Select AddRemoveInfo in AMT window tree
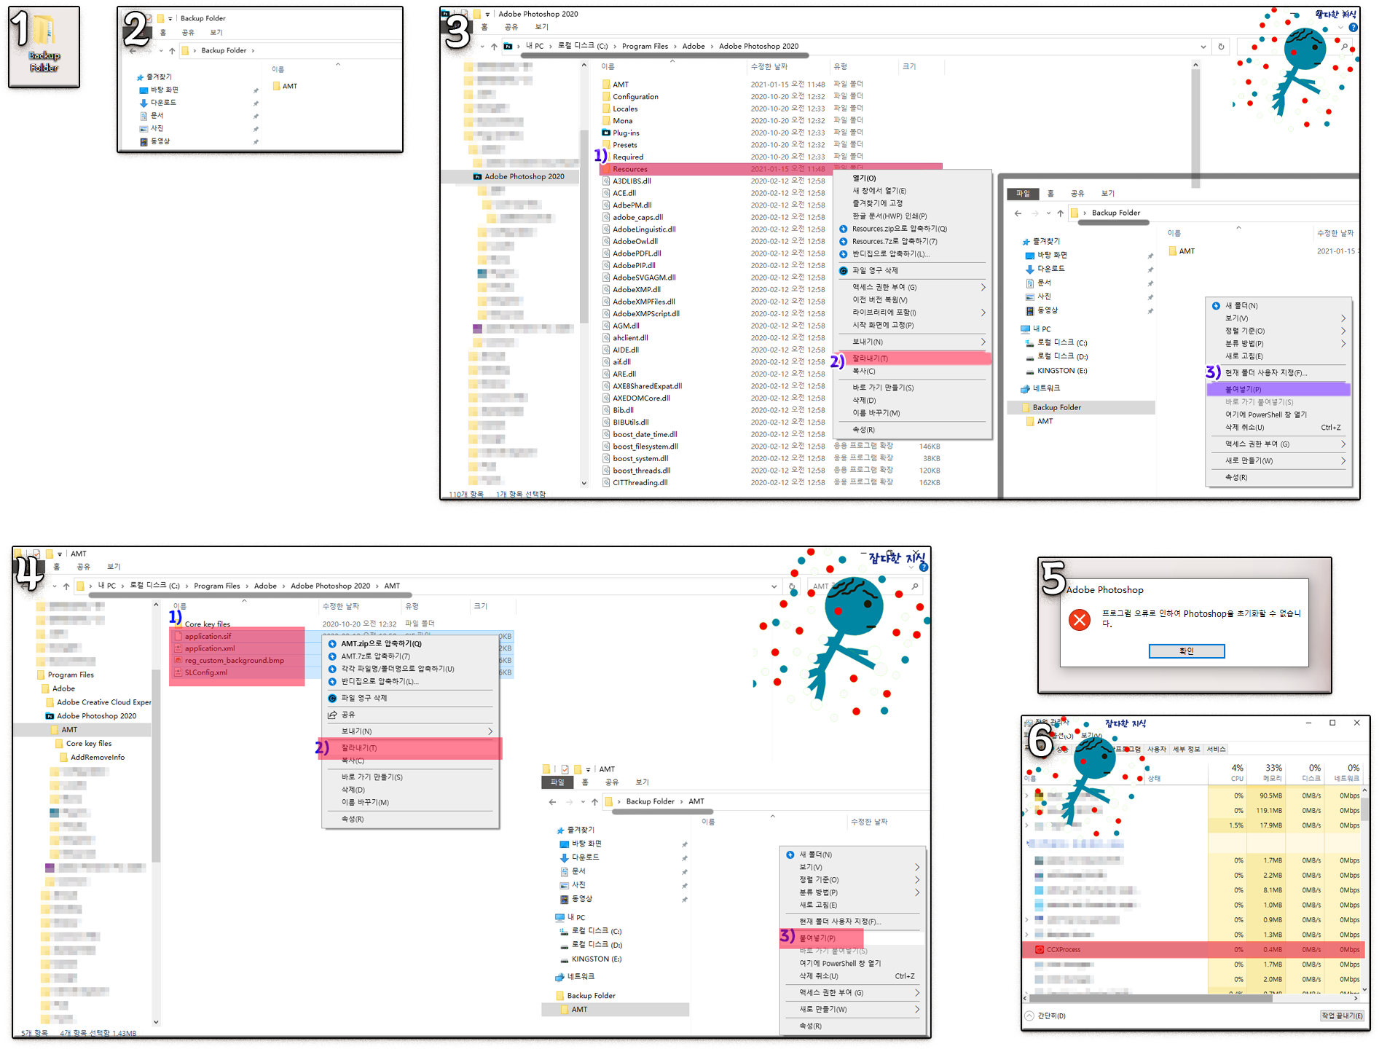This screenshot has height=1049, width=1379. (x=97, y=758)
